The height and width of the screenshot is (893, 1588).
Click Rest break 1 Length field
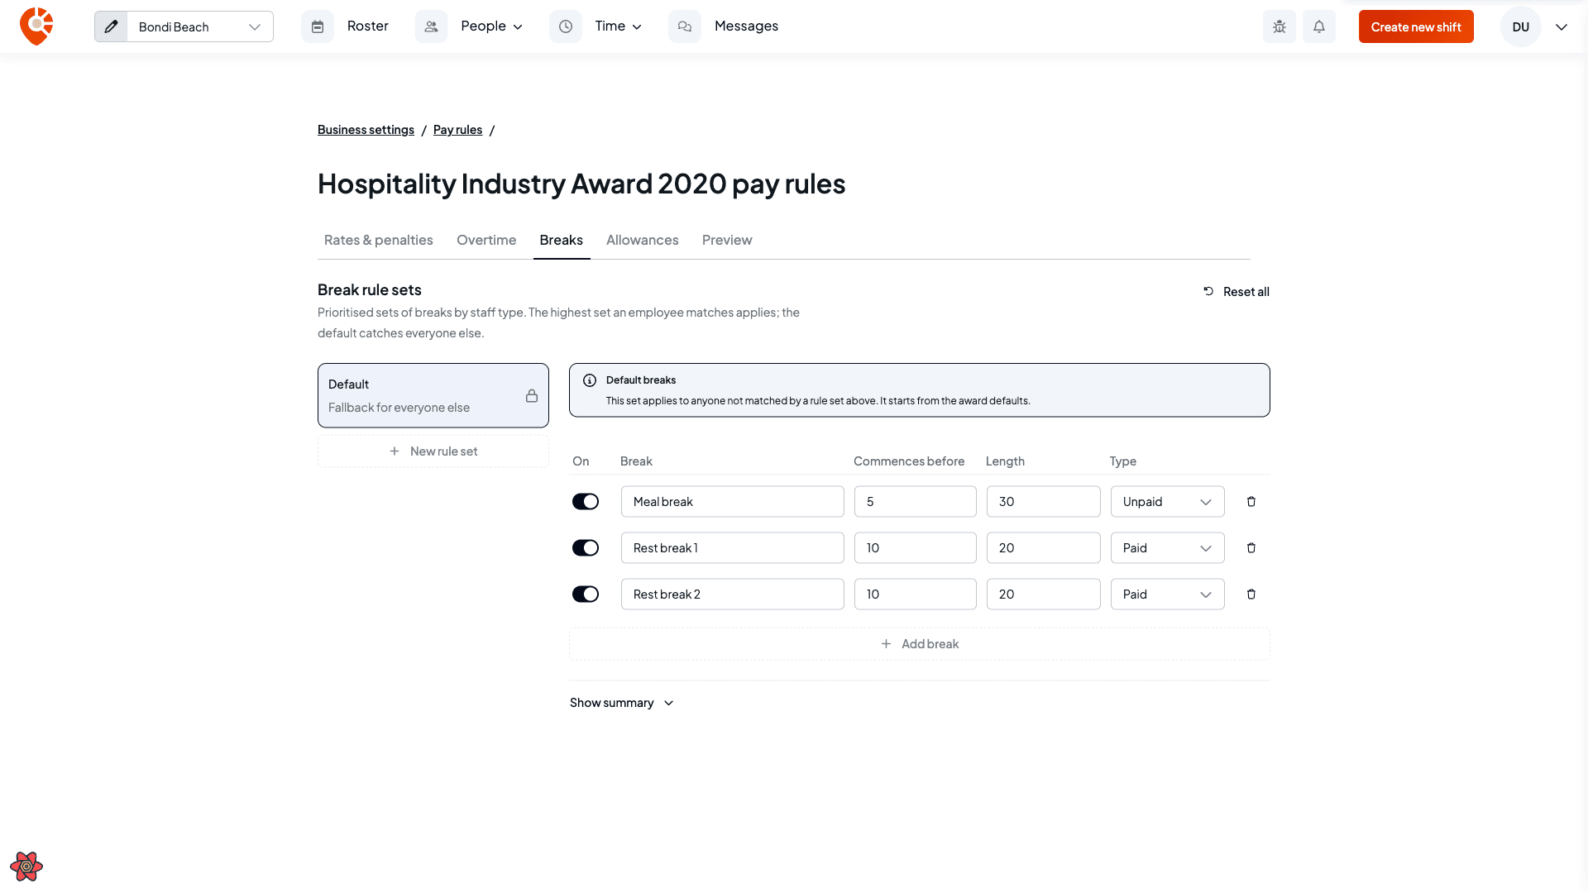[1043, 548]
